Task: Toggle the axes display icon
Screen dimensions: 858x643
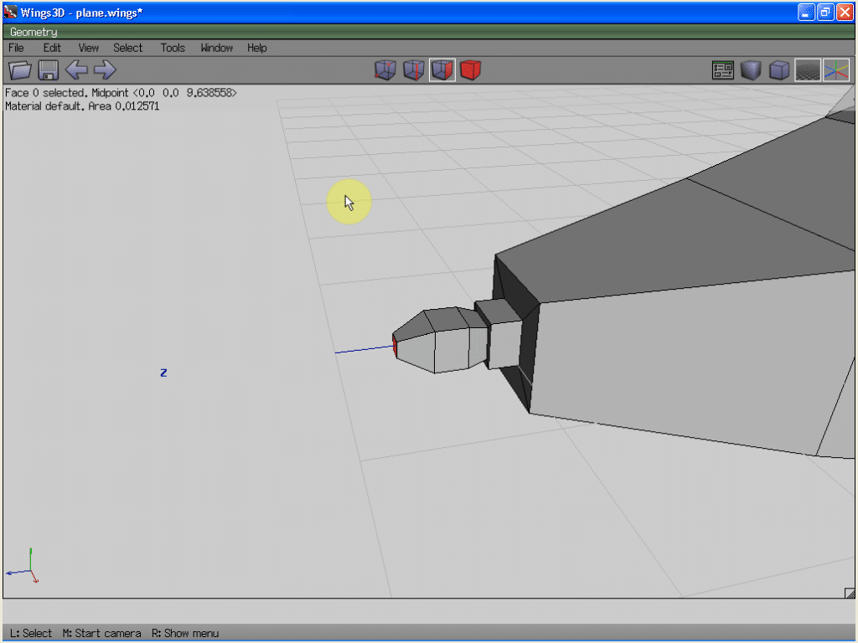Action: click(835, 70)
